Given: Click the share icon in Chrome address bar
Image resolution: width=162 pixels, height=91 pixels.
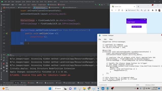Looking at the screenshot, I should tap(145, 10).
